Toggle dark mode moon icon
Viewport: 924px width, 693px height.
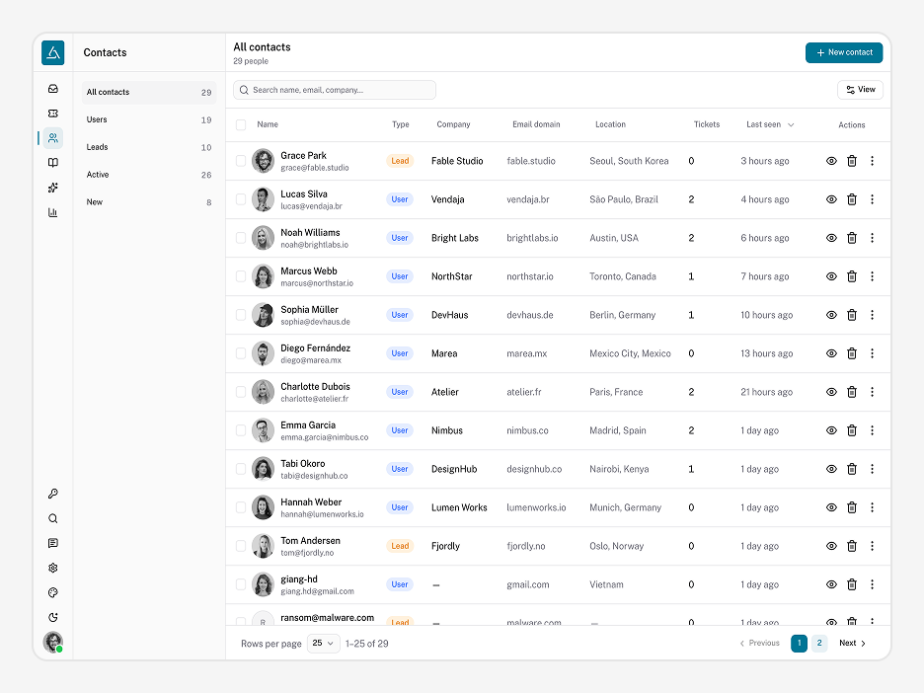coord(53,618)
